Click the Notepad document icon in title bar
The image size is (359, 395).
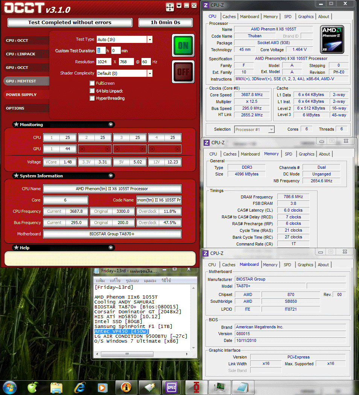(x=96, y=271)
